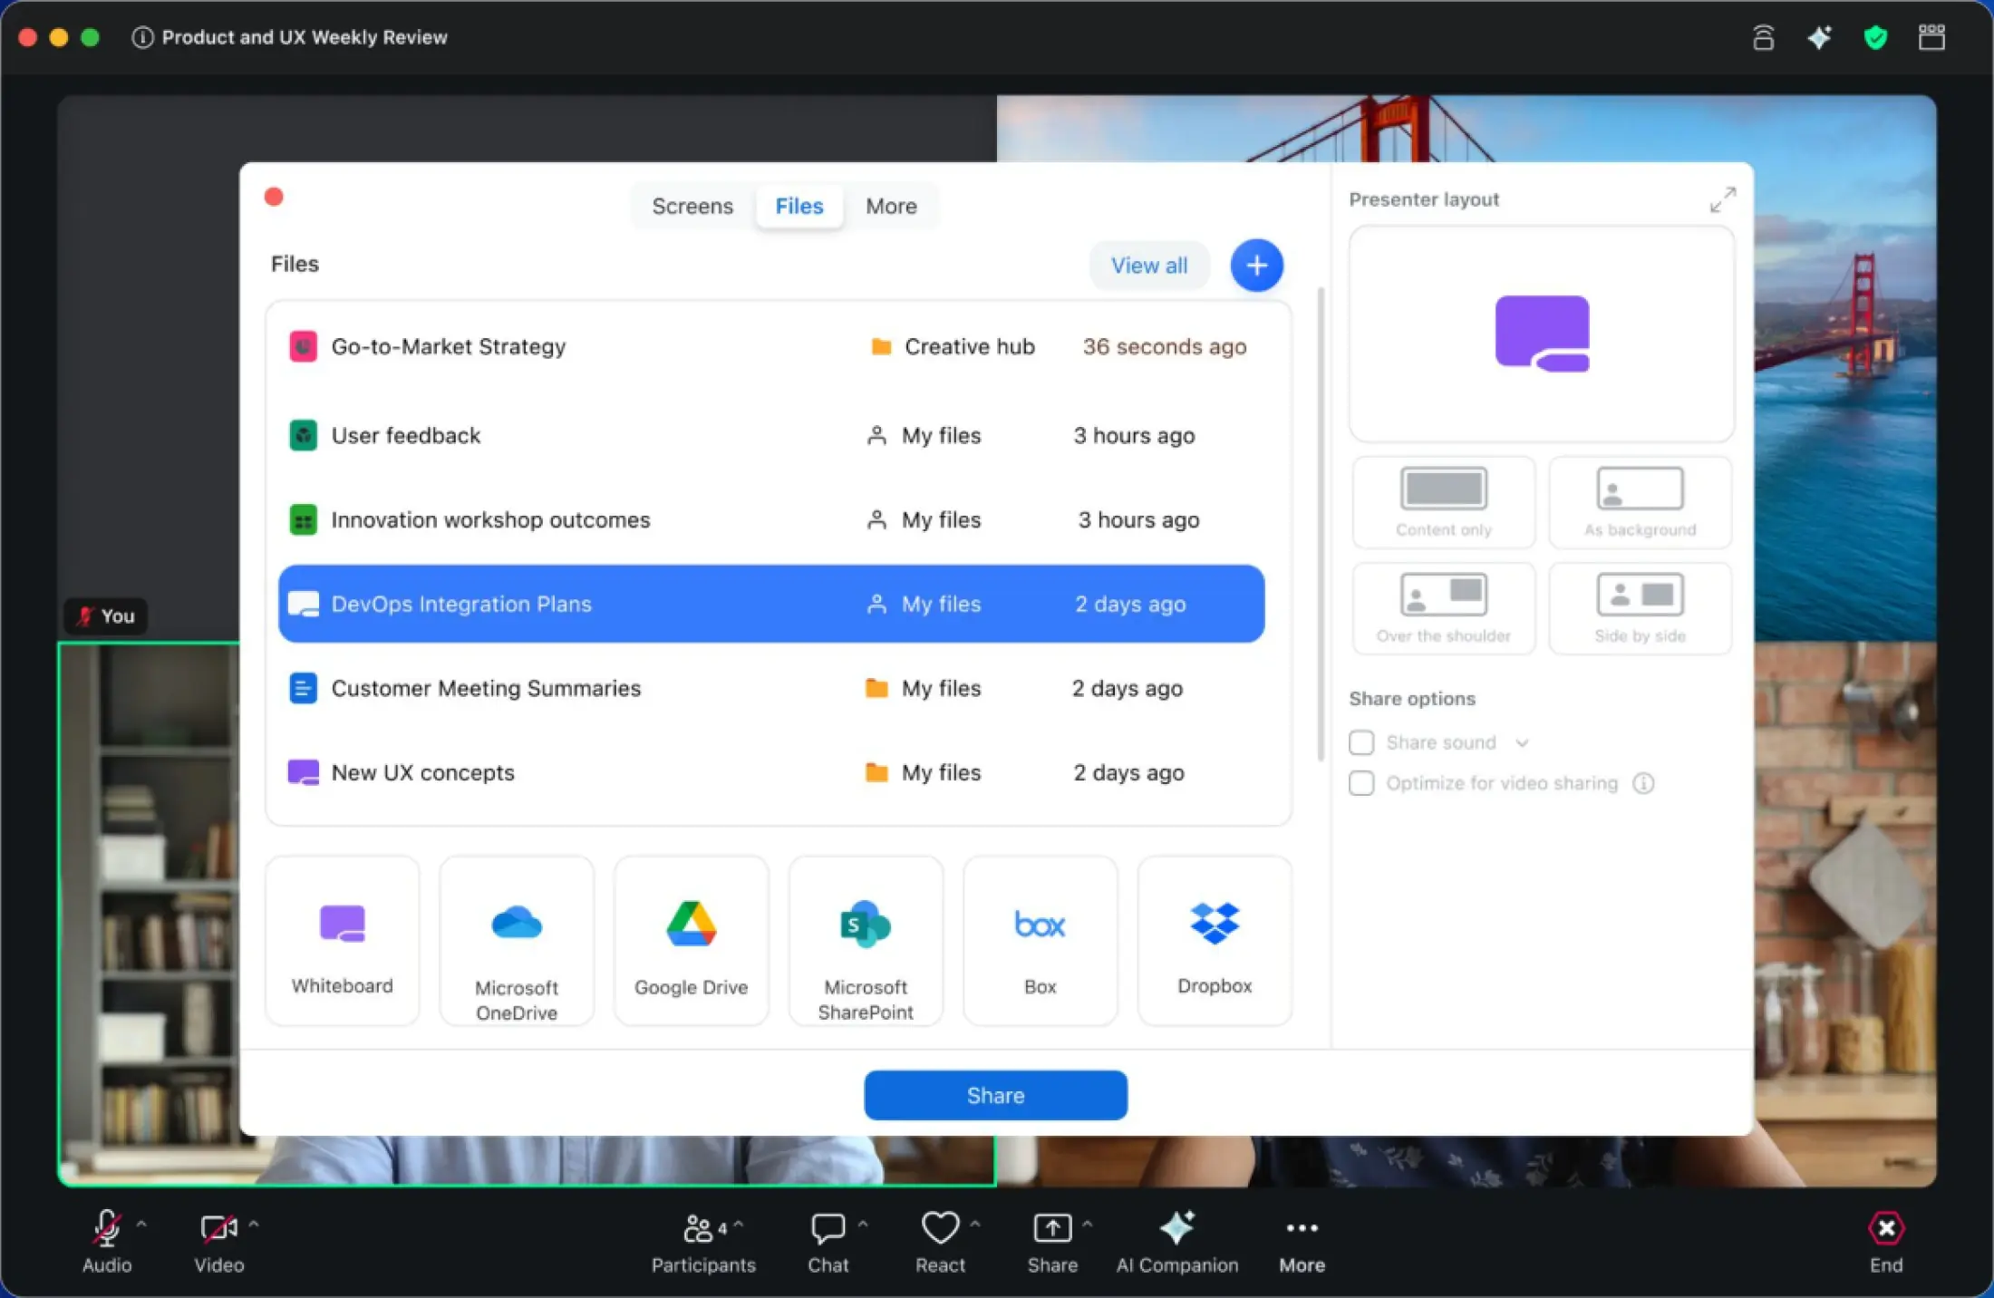
Task: Click the AI sparkle icon in title bar
Action: pos(1819,37)
